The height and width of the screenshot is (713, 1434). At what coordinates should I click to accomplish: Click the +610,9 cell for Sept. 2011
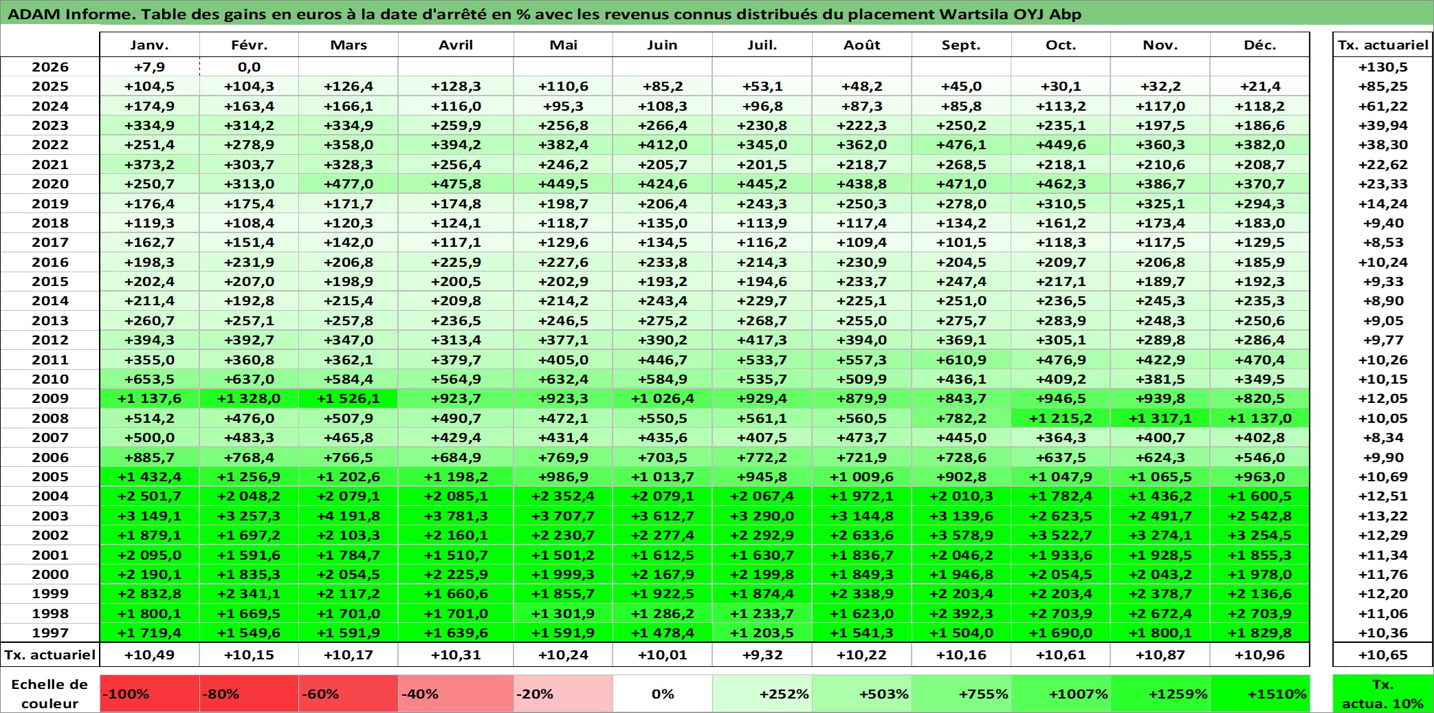961,360
